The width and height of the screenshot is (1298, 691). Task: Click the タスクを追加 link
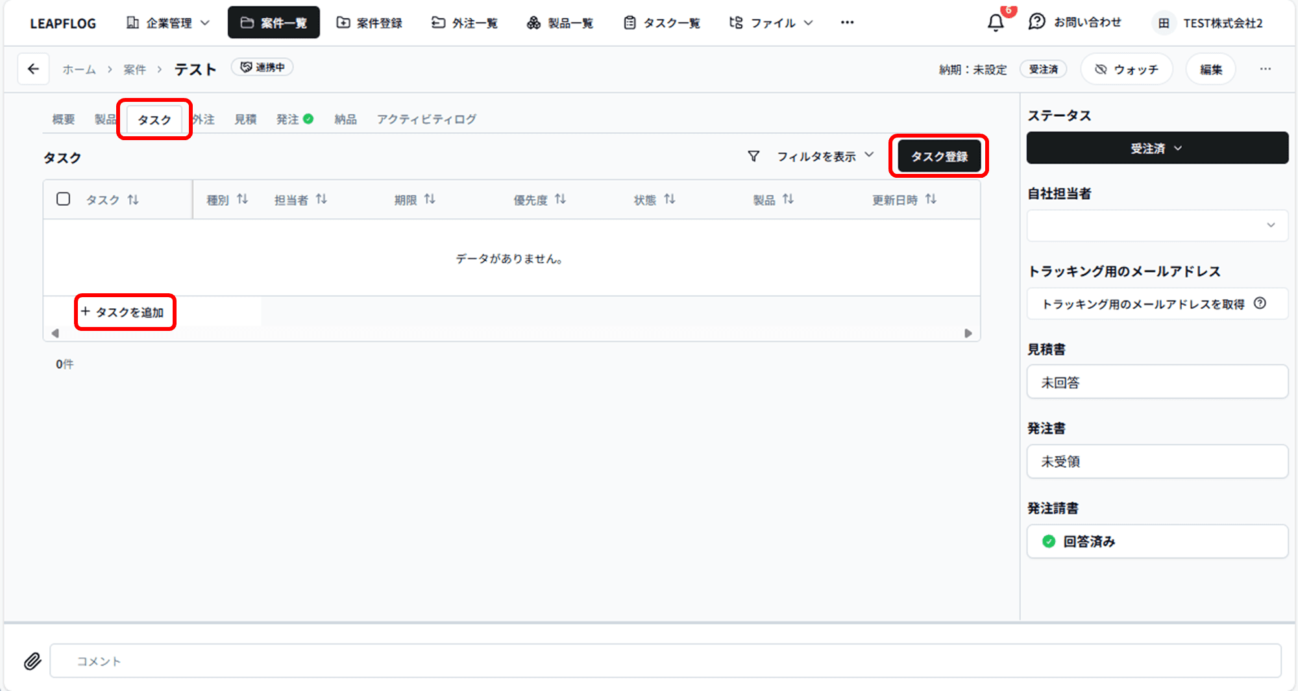click(123, 312)
